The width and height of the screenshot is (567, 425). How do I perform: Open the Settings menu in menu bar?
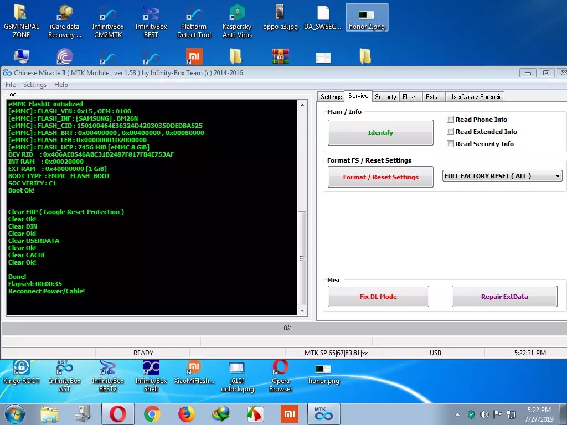click(35, 85)
